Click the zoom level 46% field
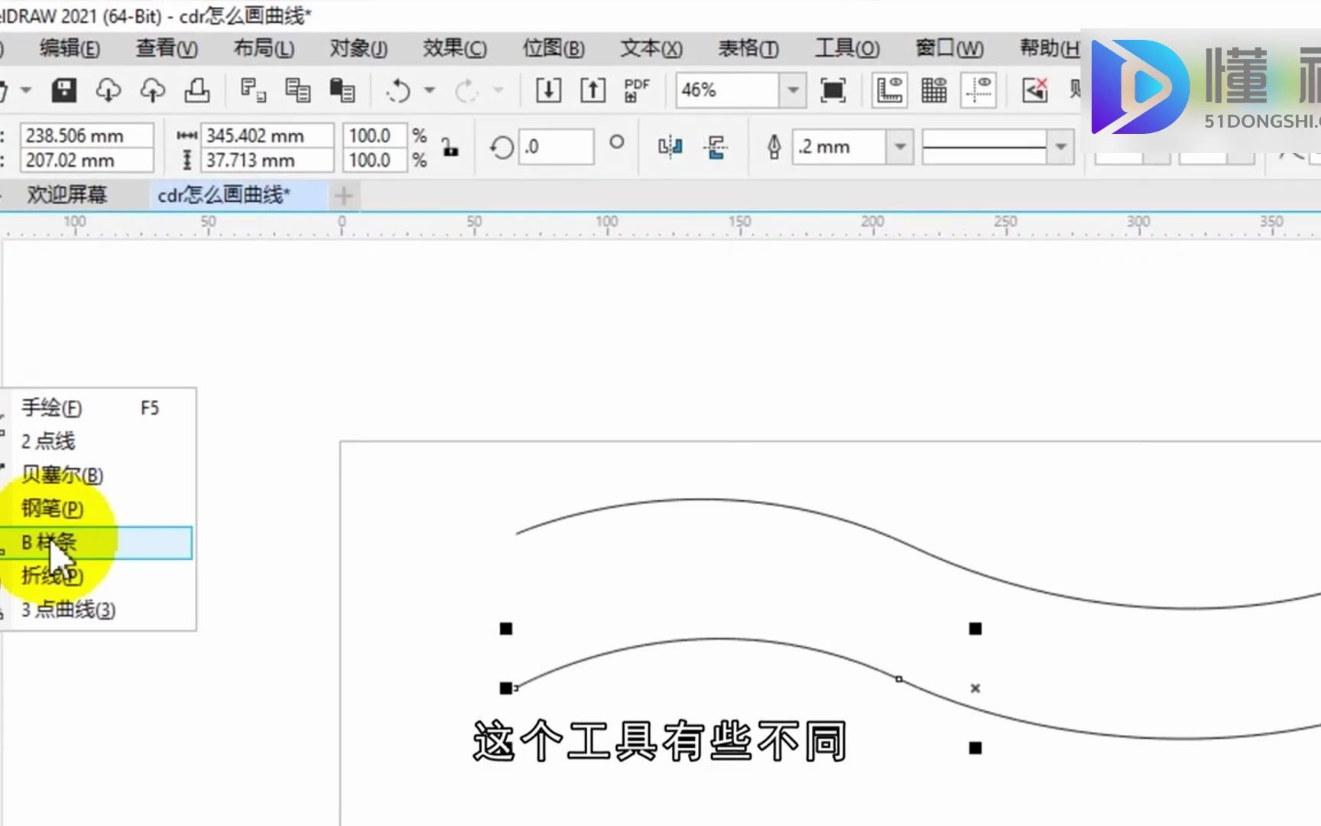 (728, 90)
